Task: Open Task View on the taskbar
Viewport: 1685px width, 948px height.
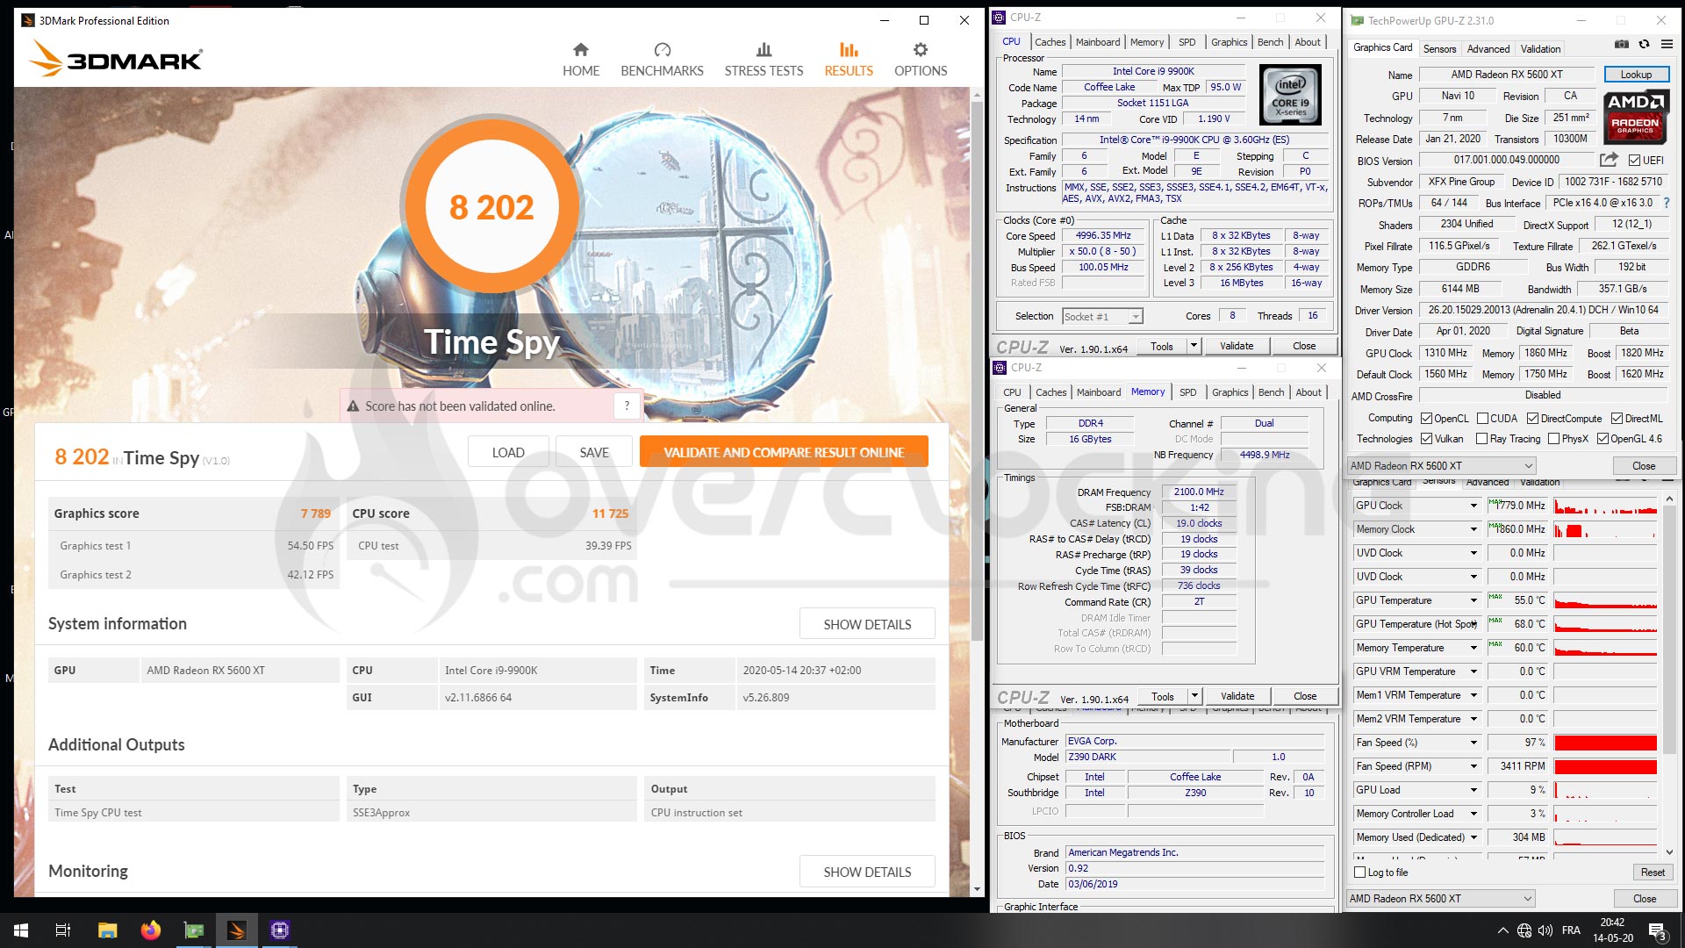Action: [63, 930]
